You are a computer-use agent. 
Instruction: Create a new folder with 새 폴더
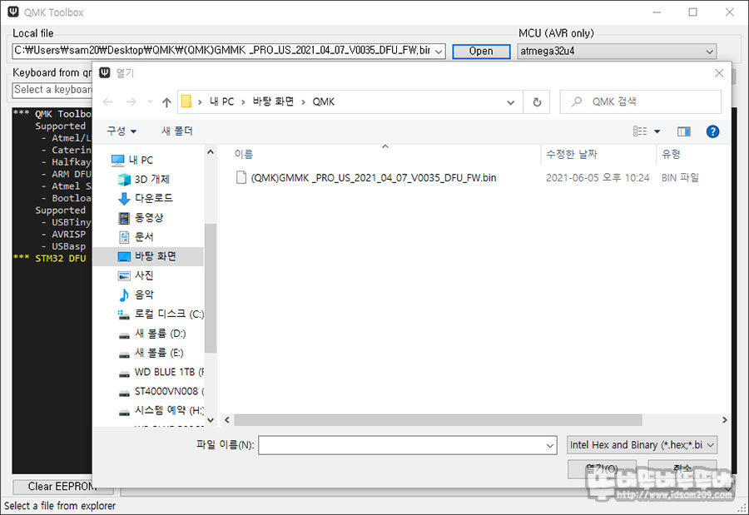[177, 131]
